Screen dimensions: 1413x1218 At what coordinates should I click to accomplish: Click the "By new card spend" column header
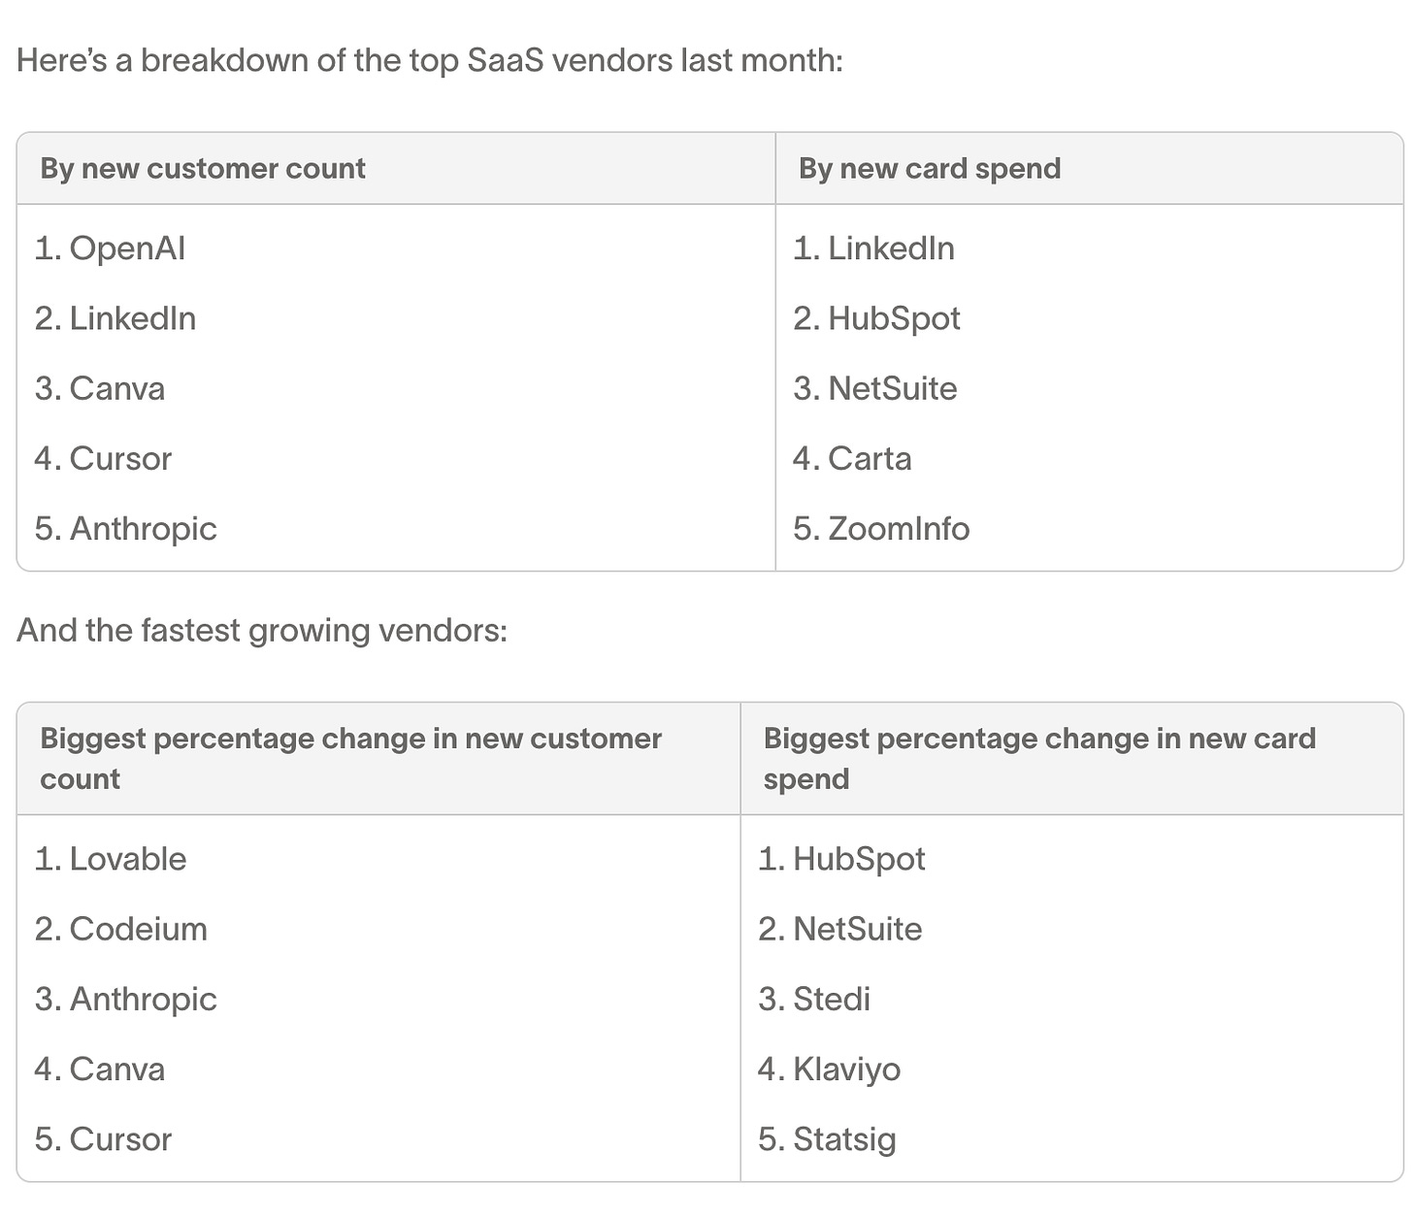[x=929, y=169]
